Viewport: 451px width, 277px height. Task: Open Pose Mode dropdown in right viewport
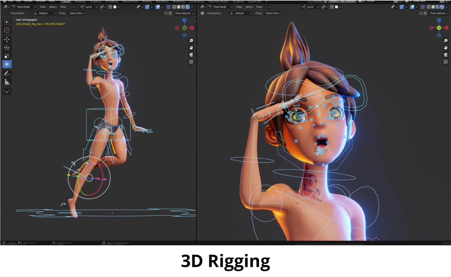[x=220, y=7]
